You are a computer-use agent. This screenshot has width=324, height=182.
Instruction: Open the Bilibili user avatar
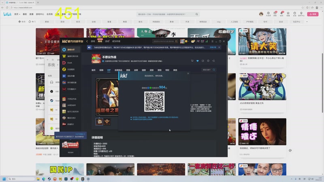point(261,14)
